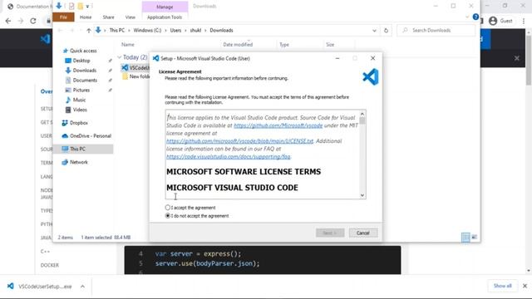Dismiss the website banner with X
The width and height of the screenshot is (532, 299).
pyautogui.click(x=517, y=58)
